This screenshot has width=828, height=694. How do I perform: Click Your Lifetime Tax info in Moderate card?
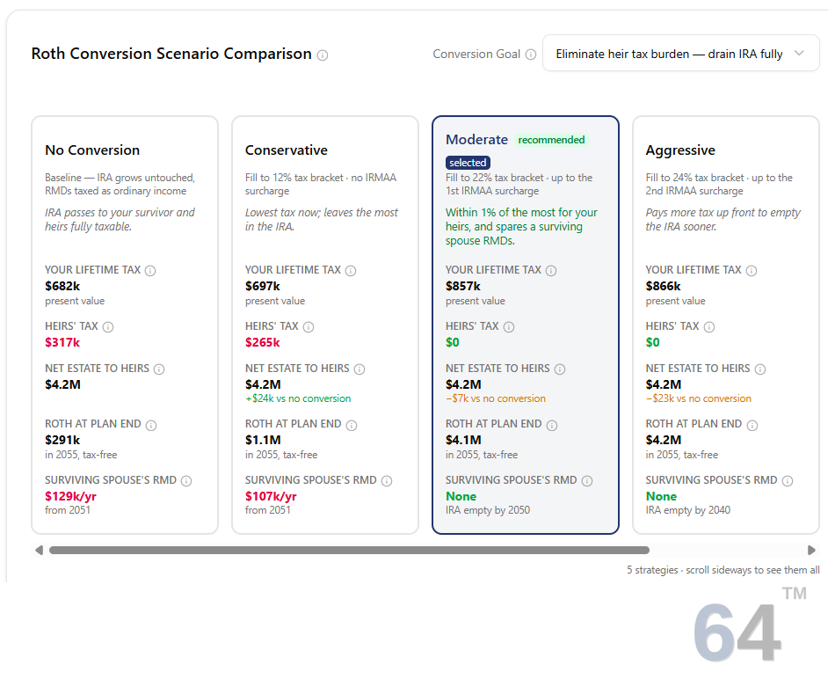tap(551, 271)
